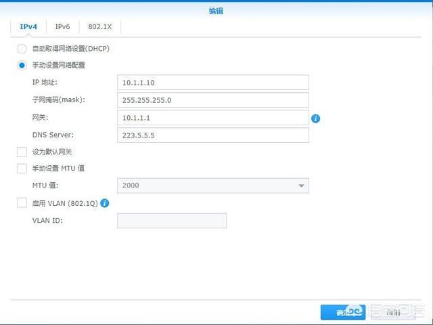The height and width of the screenshot is (325, 433).
Task: Select 自动取得网络设置(DHCP) radio button
Action: 22,49
